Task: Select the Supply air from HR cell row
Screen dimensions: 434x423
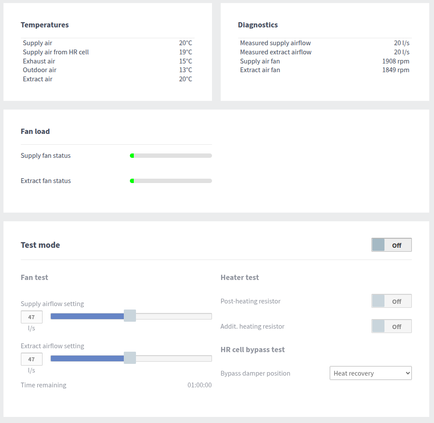Action: 107,52
